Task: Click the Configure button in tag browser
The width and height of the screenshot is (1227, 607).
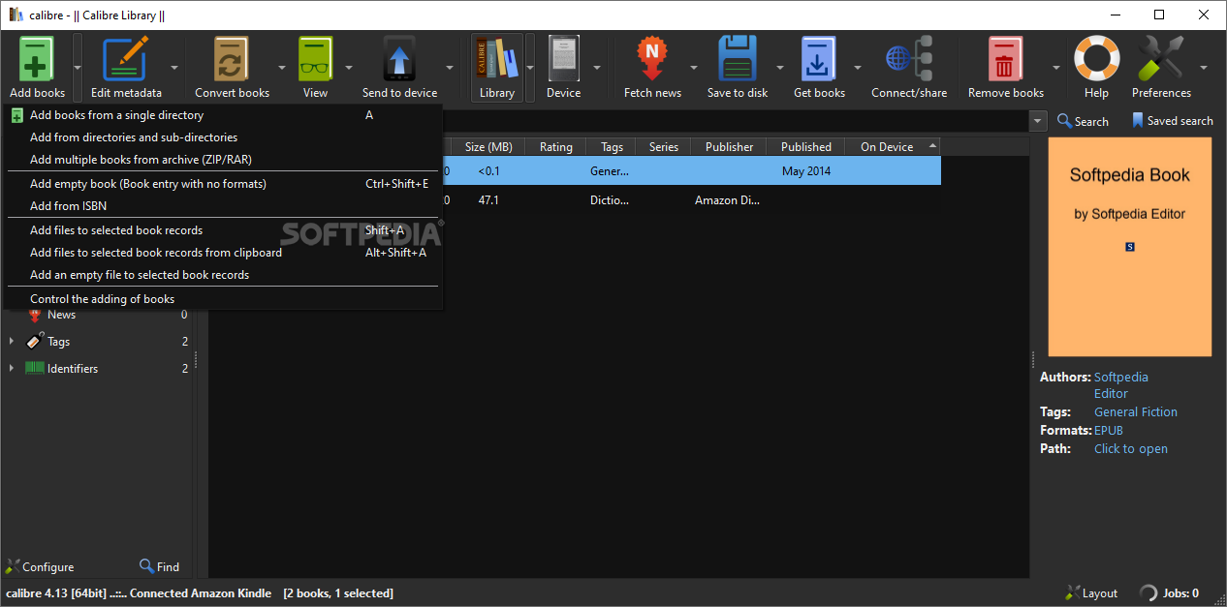Action: [40, 567]
